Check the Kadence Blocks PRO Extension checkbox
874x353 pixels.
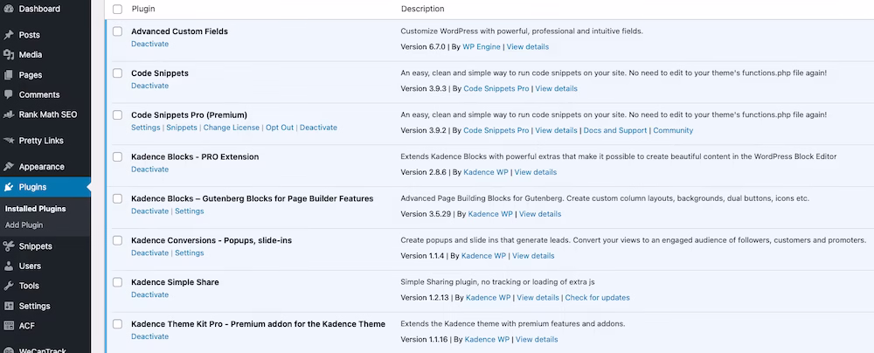[117, 156]
